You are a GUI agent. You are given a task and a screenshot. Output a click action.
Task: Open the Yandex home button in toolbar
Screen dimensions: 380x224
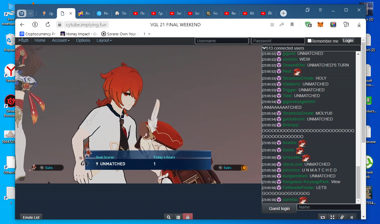click(35, 24)
